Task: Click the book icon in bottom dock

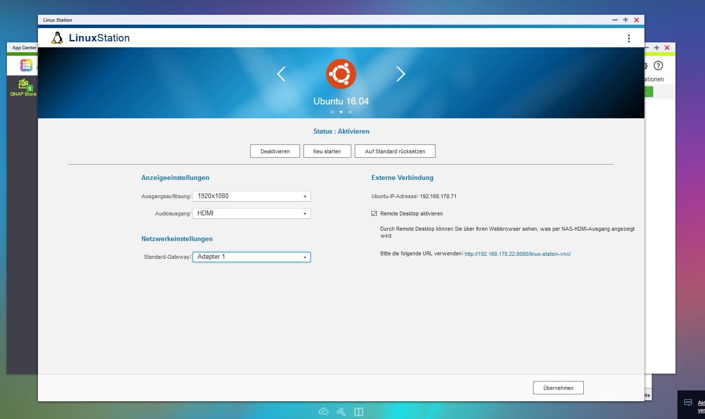Action: [359, 412]
